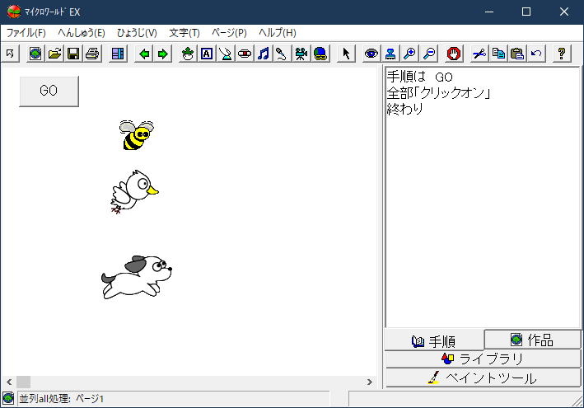Click the magnifier plus zoom-in icon

coord(409,54)
